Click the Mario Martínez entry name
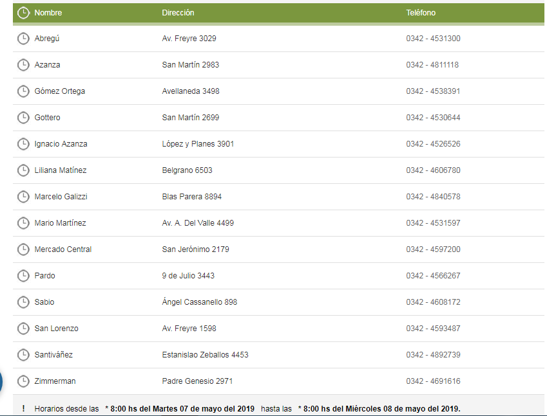 point(60,223)
